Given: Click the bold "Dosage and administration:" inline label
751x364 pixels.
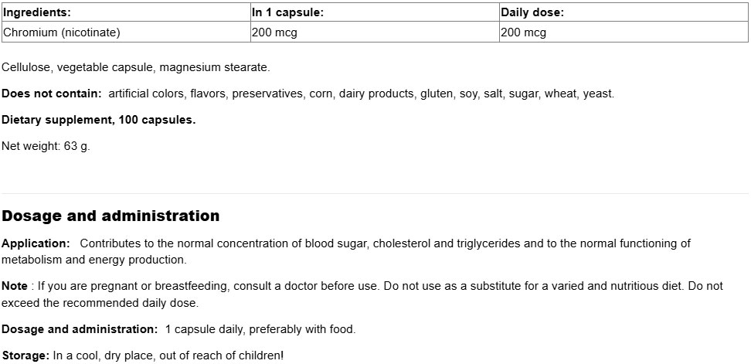Looking at the screenshot, I should coord(80,329).
